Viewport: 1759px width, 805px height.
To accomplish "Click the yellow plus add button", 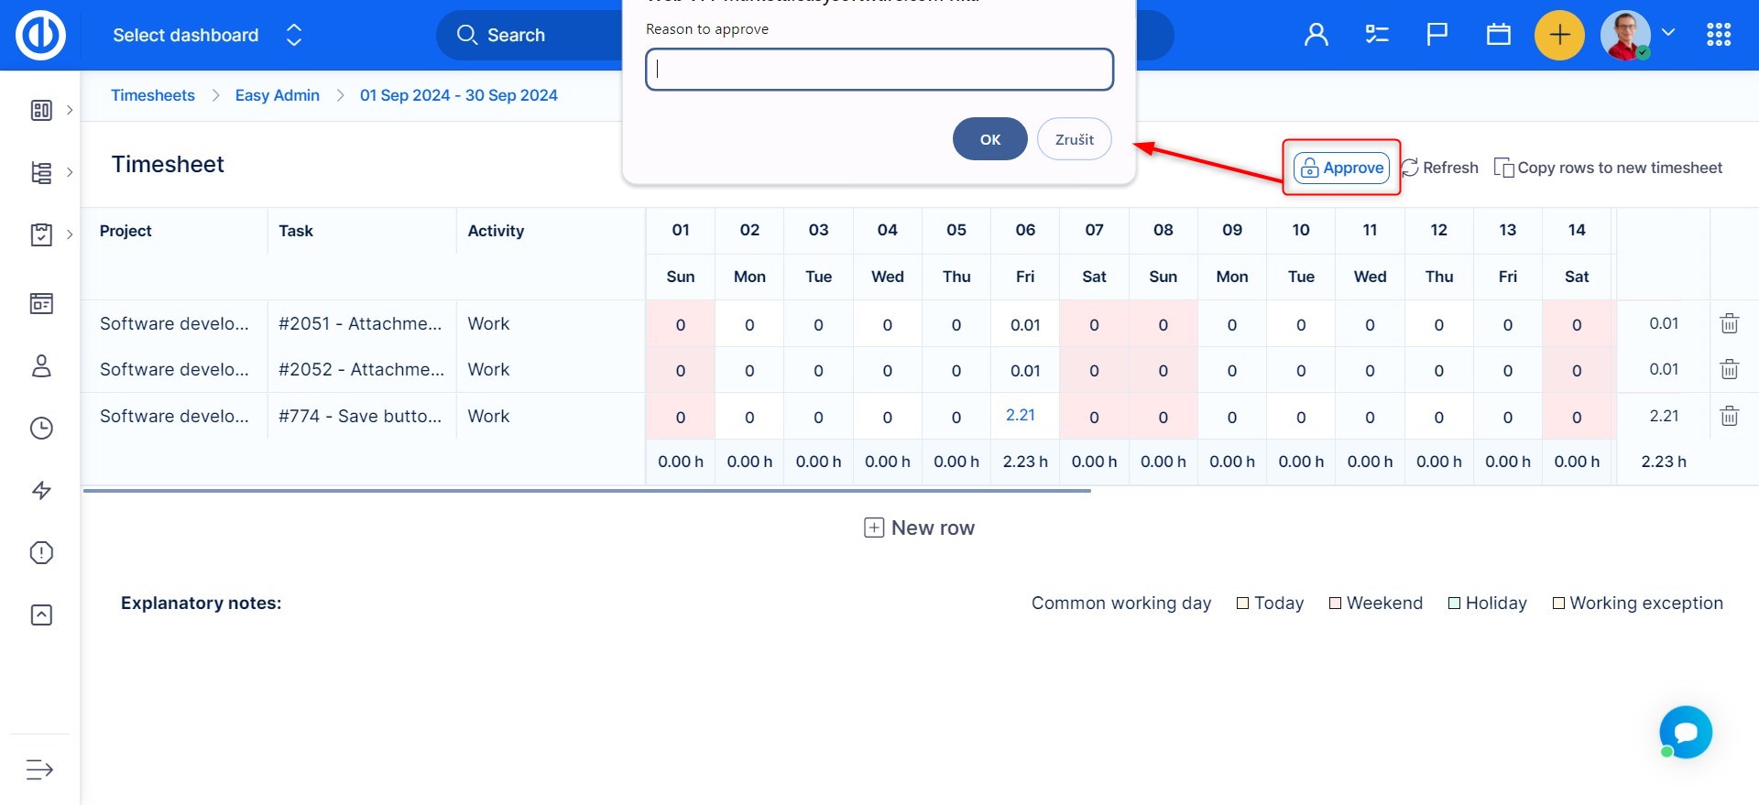I will pos(1558,36).
